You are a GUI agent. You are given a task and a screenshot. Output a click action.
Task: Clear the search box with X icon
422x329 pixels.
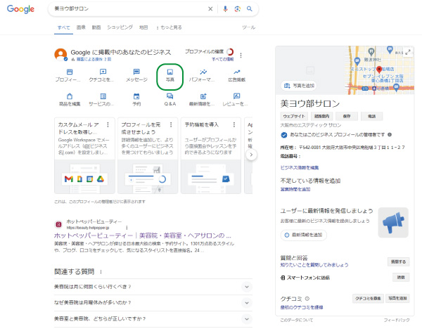click(210, 9)
